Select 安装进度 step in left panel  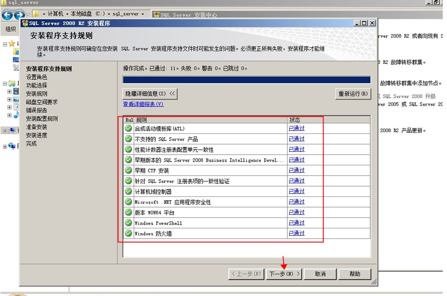pyautogui.click(x=36, y=135)
